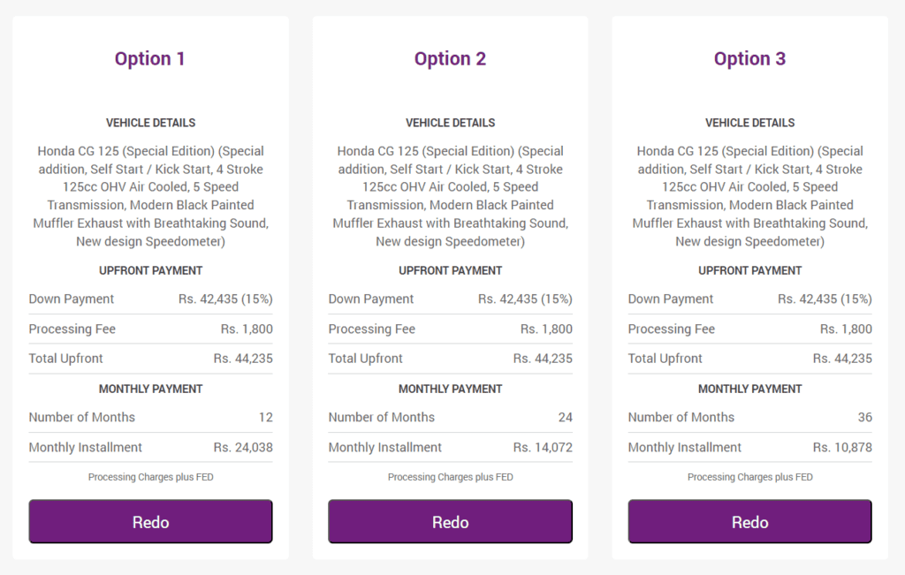
Task: Click Option 2 Vehicle Details heading
Action: point(450,123)
